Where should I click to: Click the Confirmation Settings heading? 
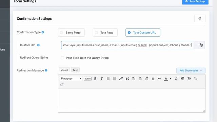34,19
